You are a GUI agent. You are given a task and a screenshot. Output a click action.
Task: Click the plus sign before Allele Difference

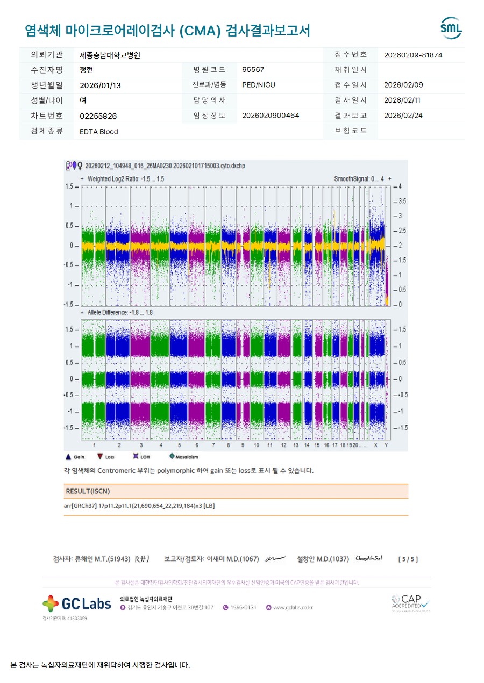[82, 312]
